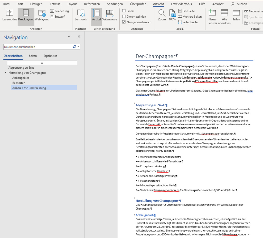This screenshot has width=263, height=238.
Task: Uncheck the Navigationsbereich checkbox
Action: click(124, 22)
